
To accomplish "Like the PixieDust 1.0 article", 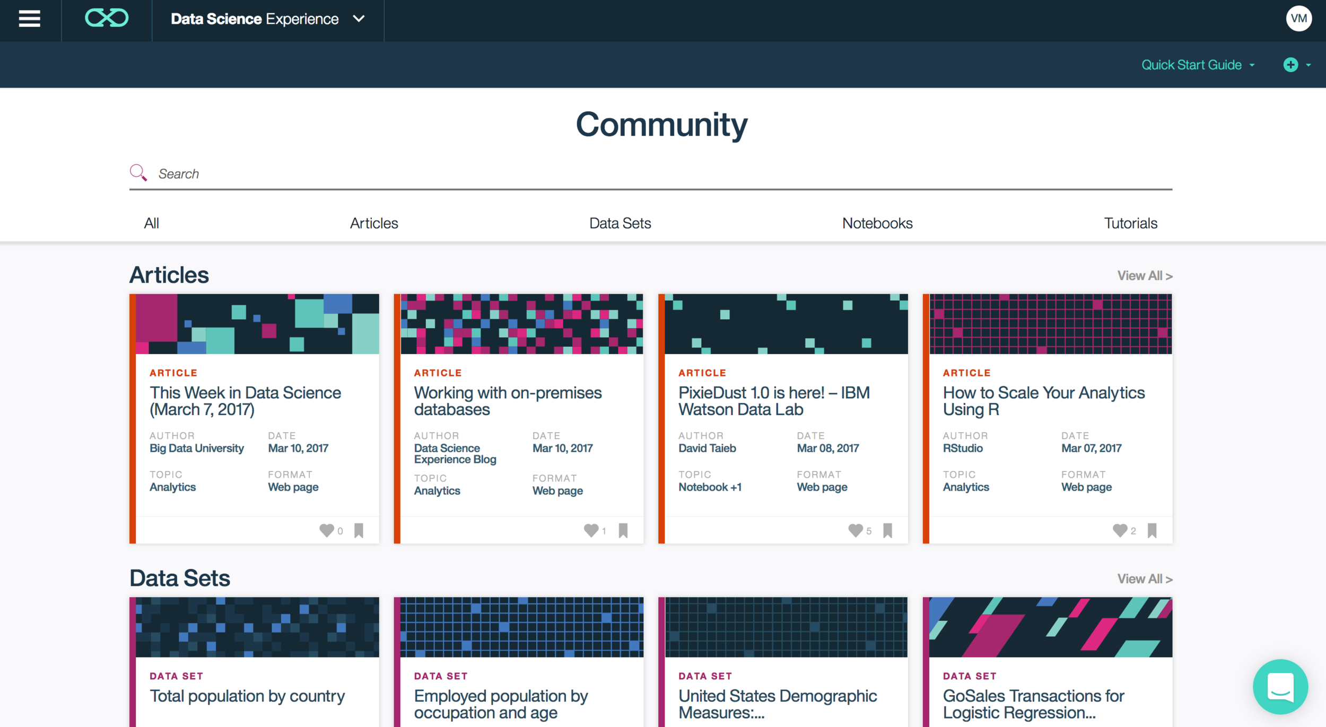I will [x=856, y=530].
